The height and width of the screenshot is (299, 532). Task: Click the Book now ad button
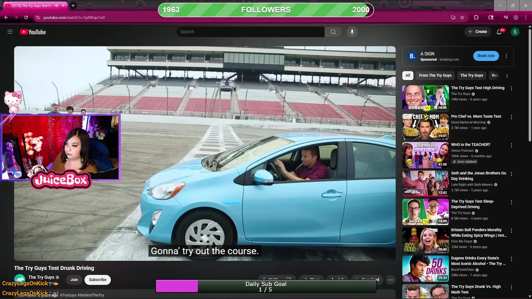click(x=486, y=56)
